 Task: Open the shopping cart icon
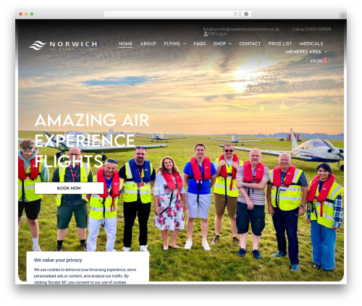click(325, 60)
